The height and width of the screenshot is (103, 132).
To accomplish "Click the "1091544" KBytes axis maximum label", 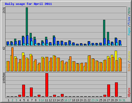I will [4, 78].
